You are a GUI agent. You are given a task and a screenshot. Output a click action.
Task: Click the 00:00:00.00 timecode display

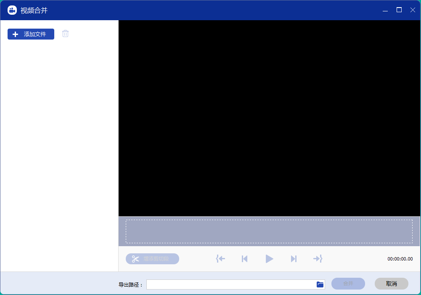coord(400,259)
